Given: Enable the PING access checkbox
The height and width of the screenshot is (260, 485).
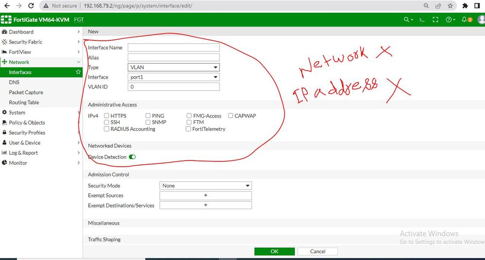Looking at the screenshot, I should (148, 115).
